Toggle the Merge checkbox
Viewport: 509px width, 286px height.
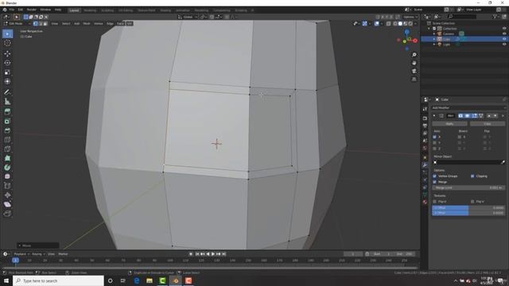point(435,182)
